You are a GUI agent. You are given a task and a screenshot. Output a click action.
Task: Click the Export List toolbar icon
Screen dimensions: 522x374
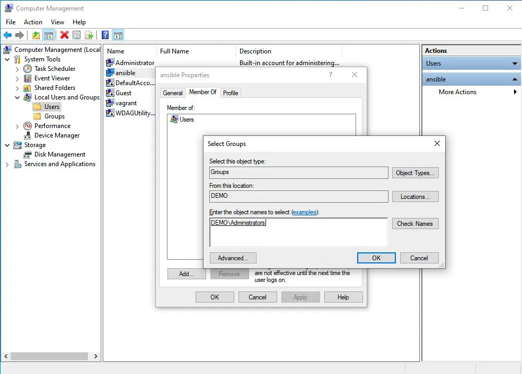pos(89,35)
